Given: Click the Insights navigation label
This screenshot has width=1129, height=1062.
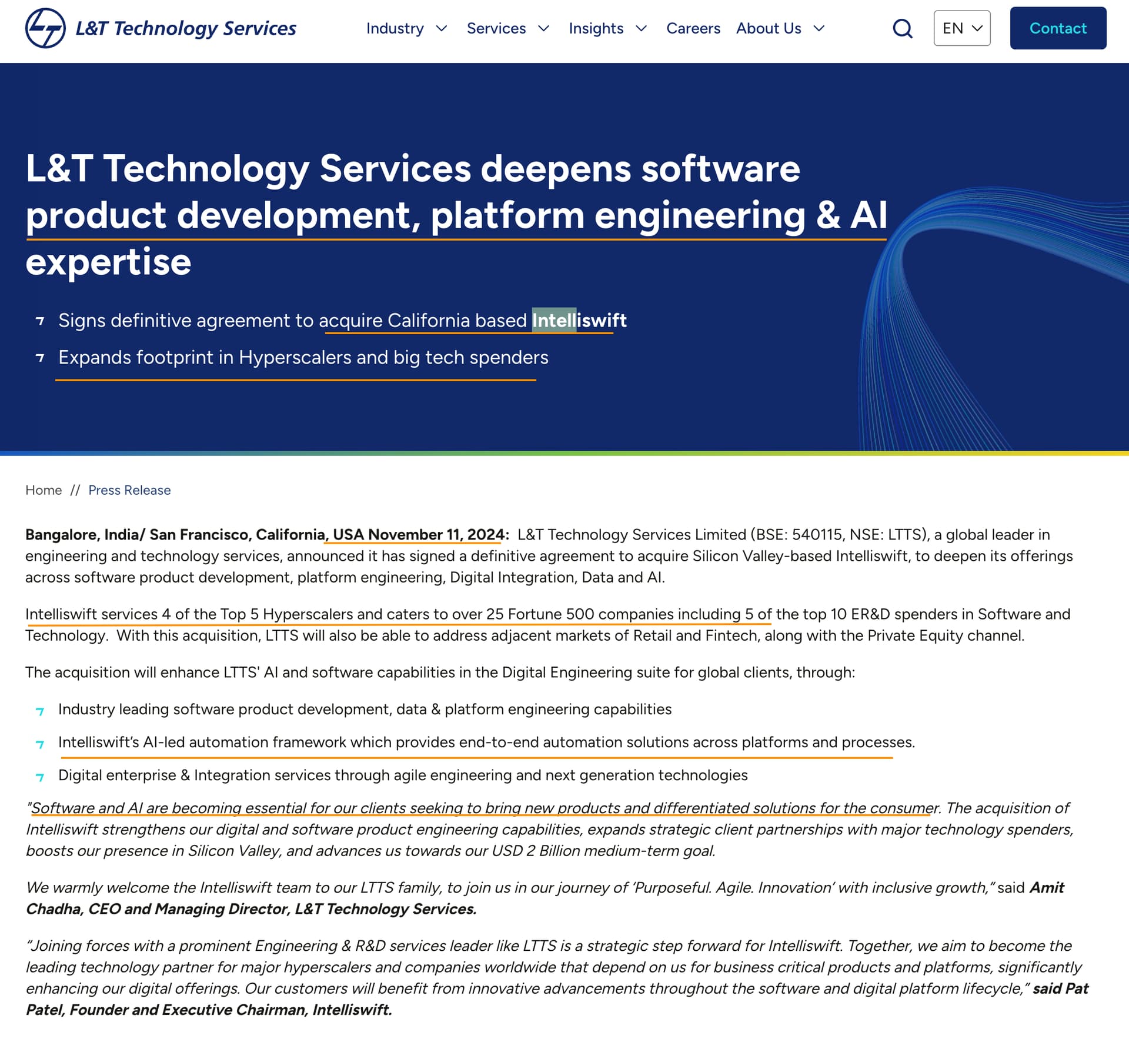Looking at the screenshot, I should 596,28.
